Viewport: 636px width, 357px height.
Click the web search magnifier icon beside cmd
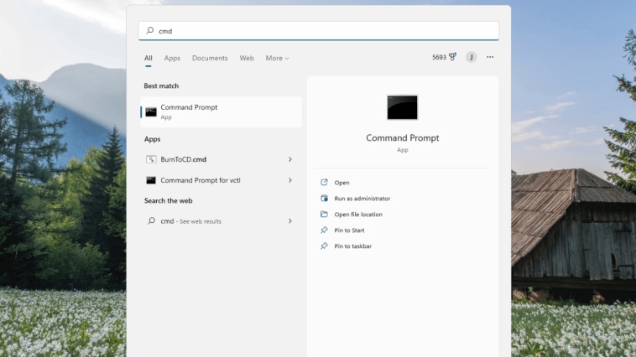click(151, 221)
